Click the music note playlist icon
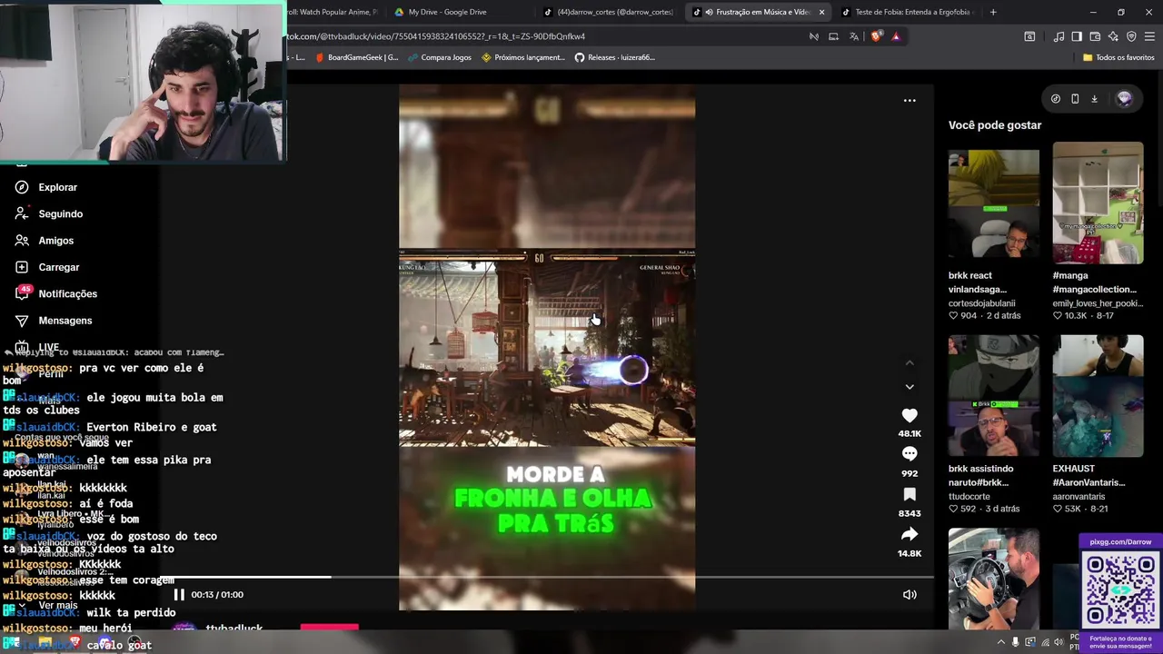The width and height of the screenshot is (1163, 654). 1059,36
